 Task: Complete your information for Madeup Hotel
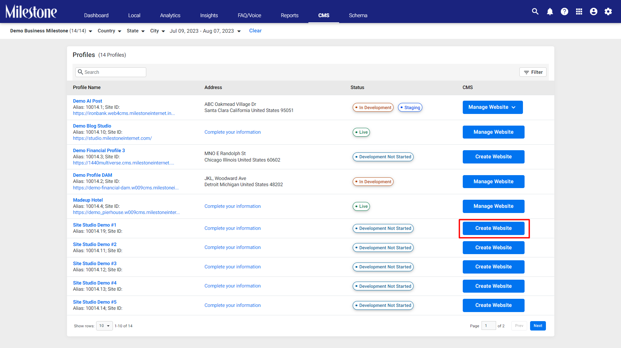232,206
